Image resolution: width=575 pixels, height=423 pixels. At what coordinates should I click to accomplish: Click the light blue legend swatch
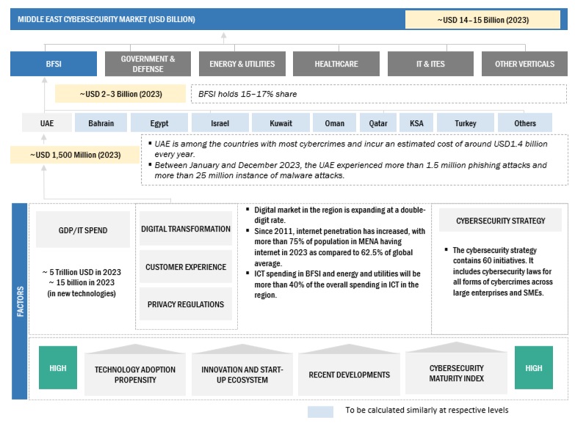[x=320, y=411]
